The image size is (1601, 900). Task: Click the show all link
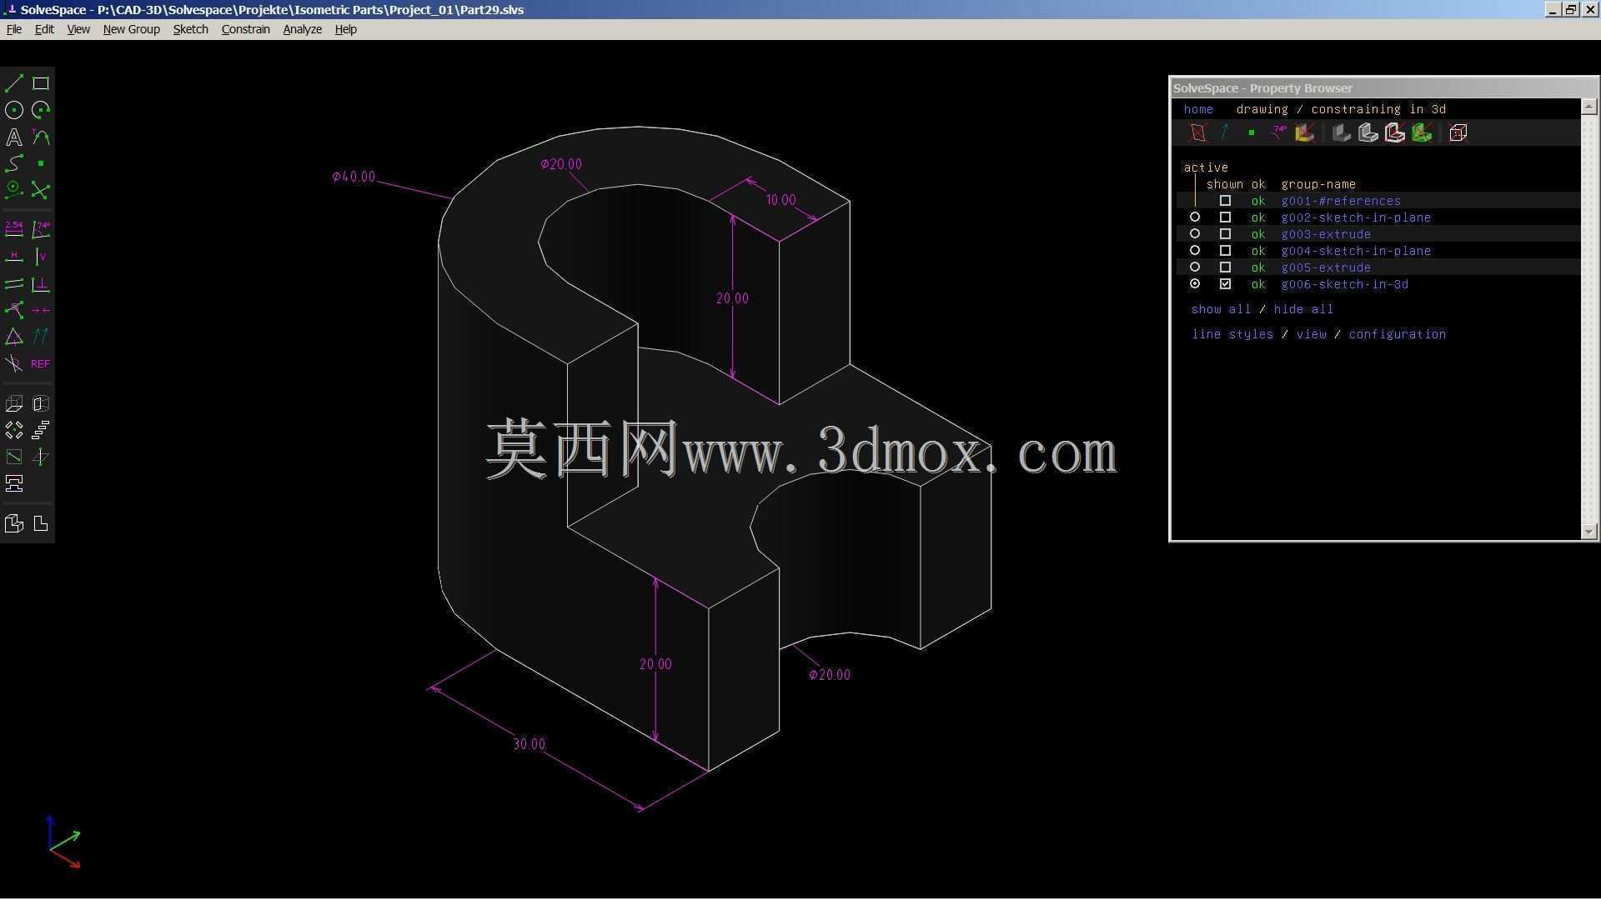(1221, 309)
